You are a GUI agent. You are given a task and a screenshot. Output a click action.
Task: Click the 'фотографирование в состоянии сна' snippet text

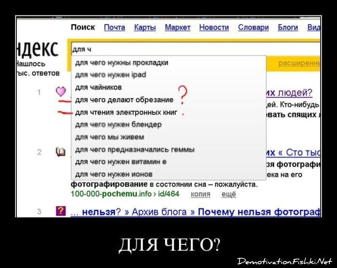pos(164,185)
